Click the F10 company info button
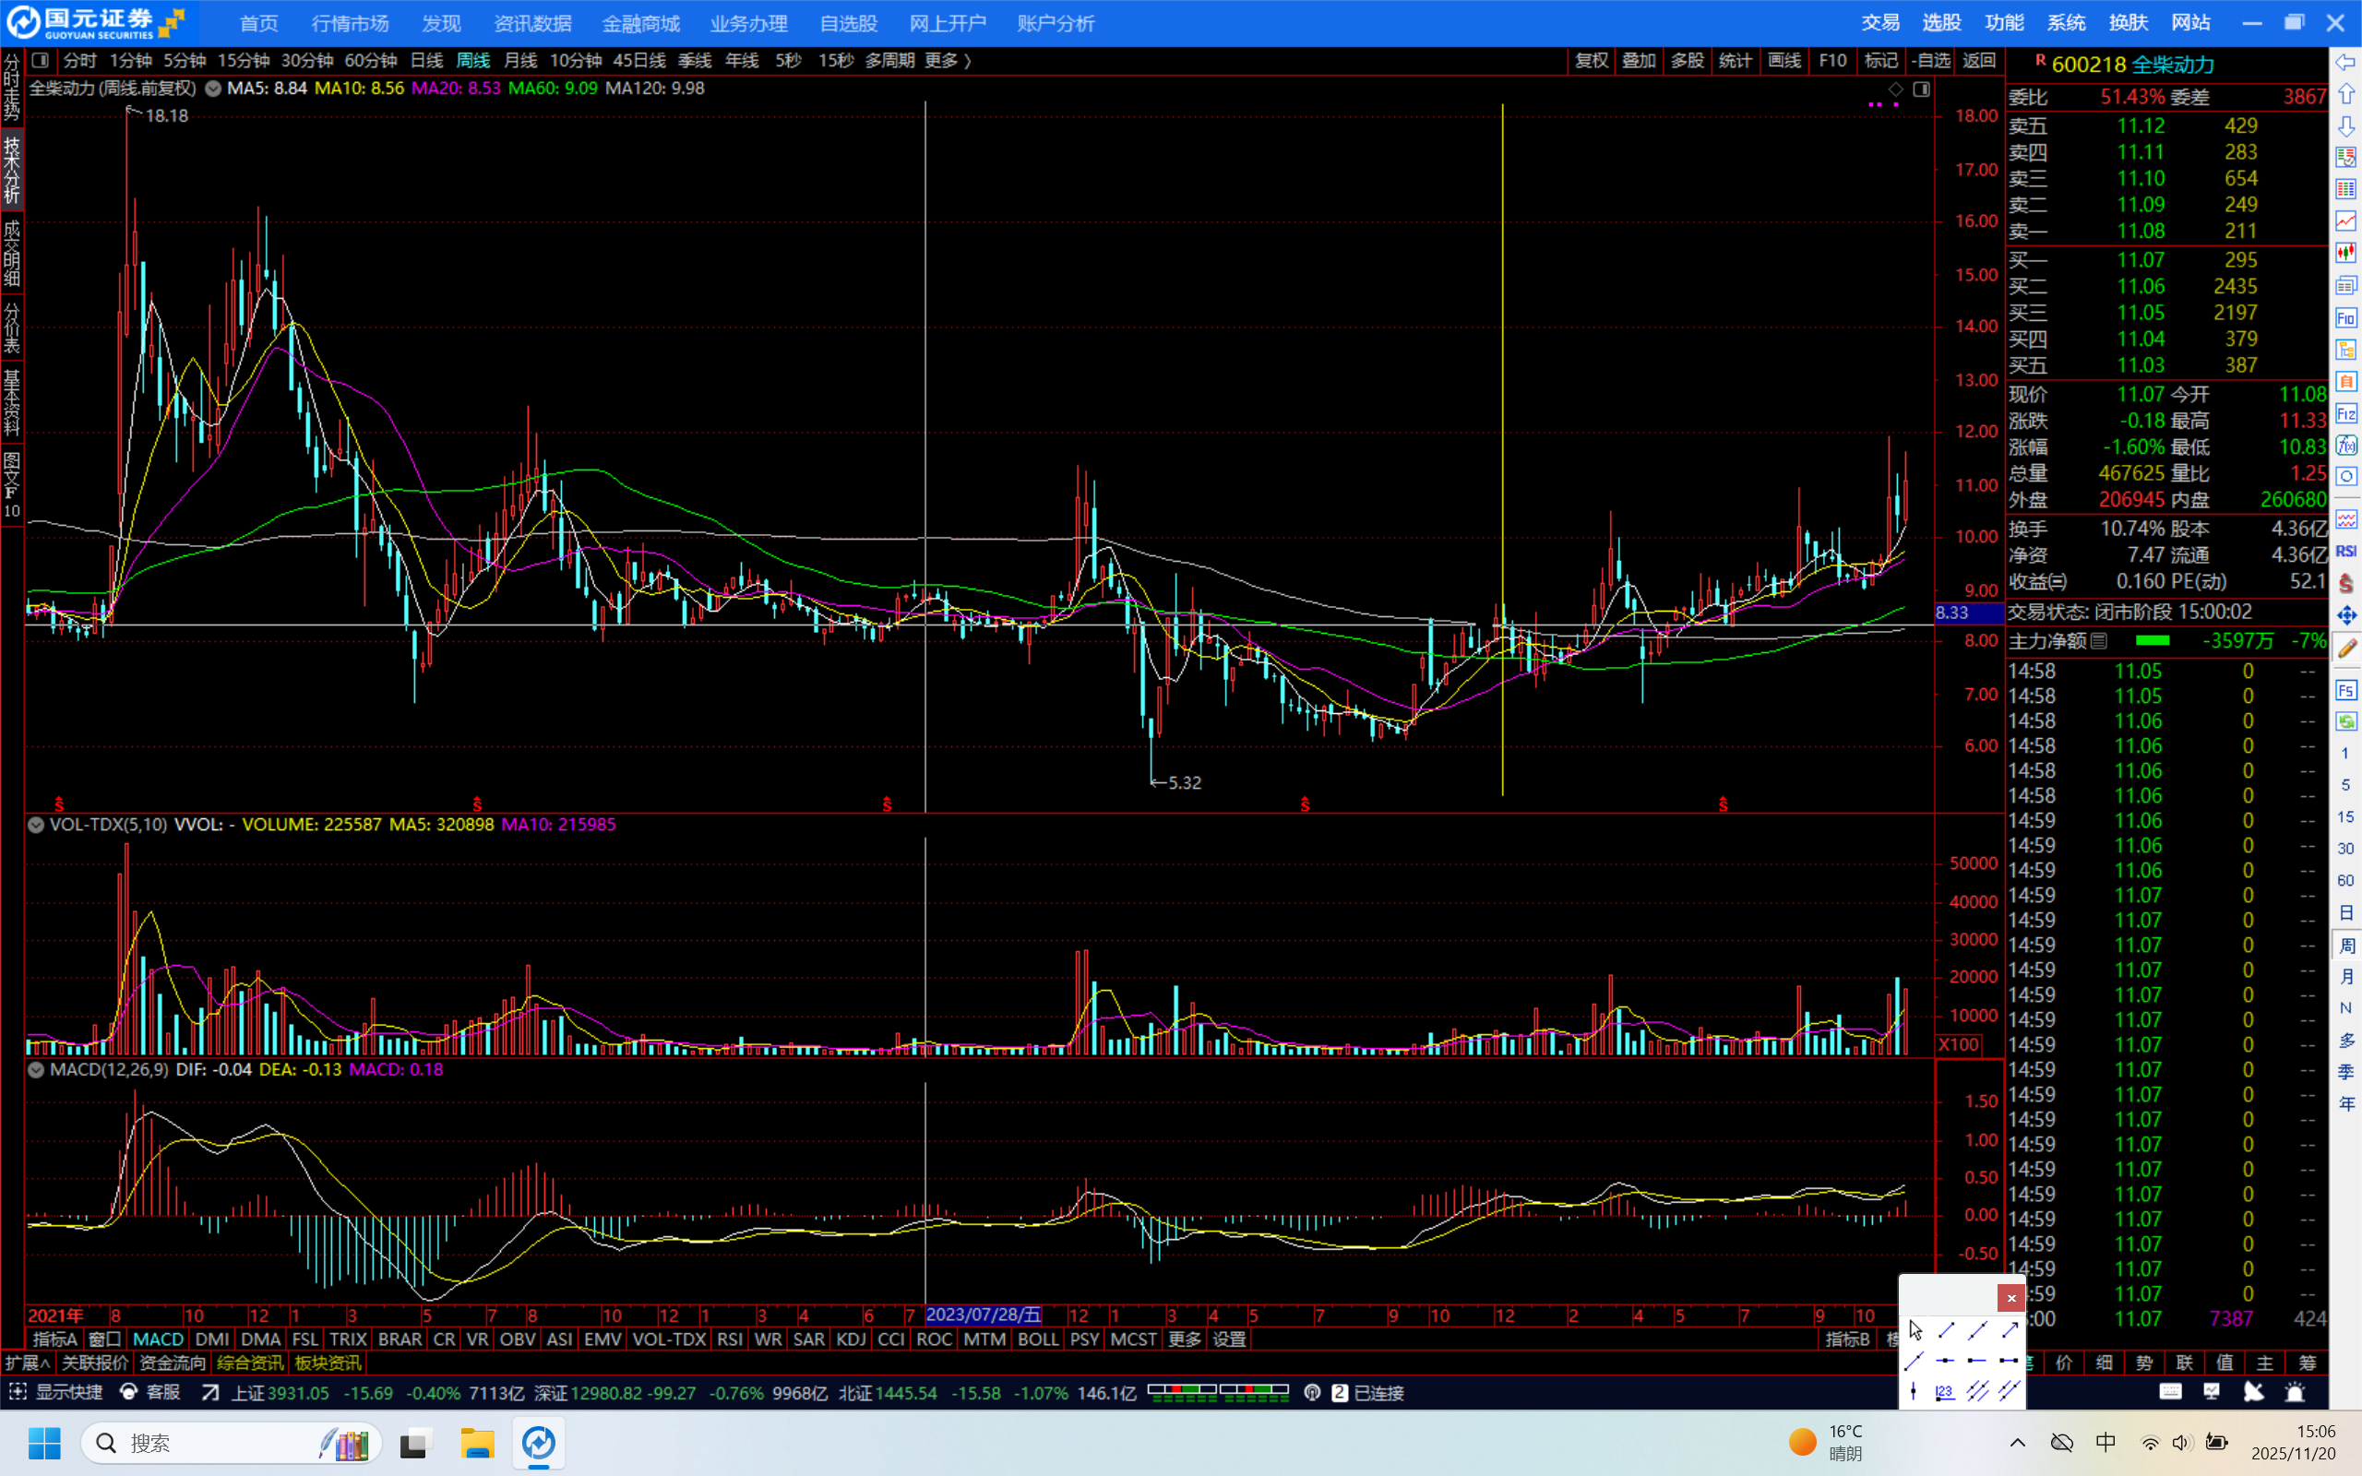The image size is (2362, 1476). point(1832,61)
